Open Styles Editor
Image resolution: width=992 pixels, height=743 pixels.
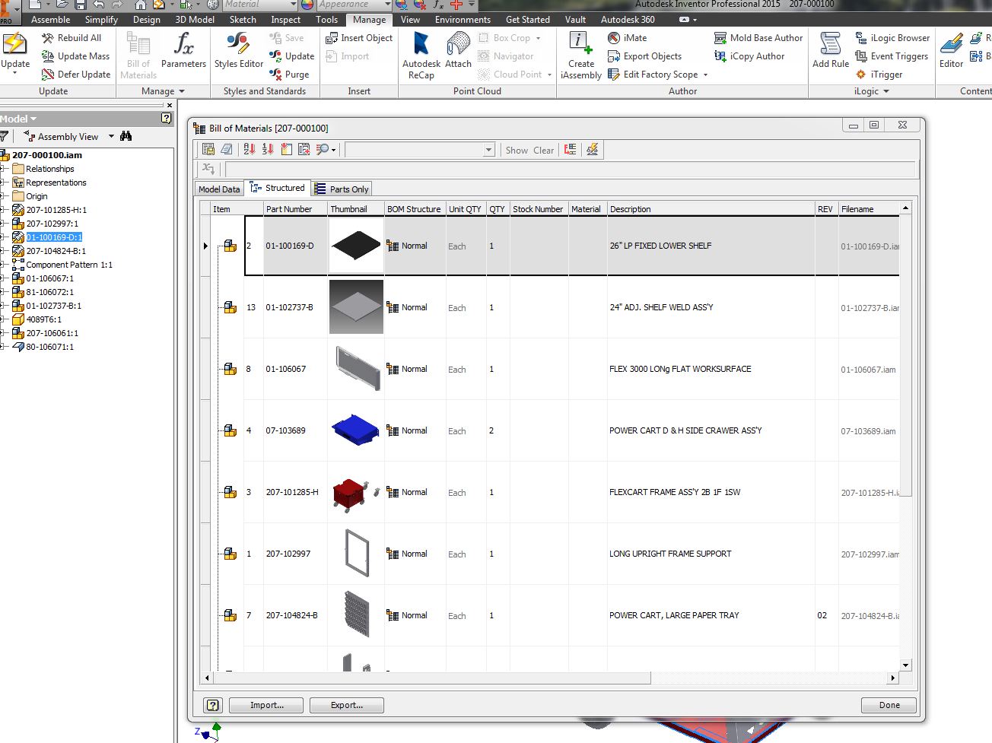pyautogui.click(x=239, y=50)
